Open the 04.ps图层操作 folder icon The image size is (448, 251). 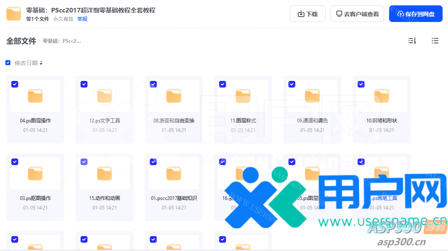tap(35, 96)
